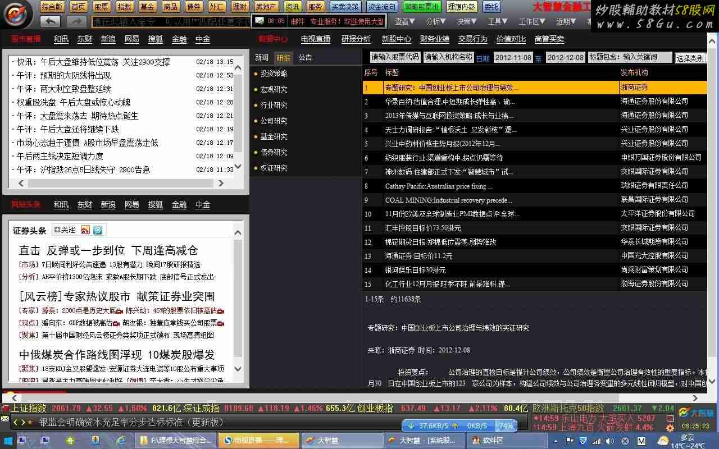Viewport: 719px width, 449px height.
Task: Click the command input box in toolbar
Action: [171, 21]
